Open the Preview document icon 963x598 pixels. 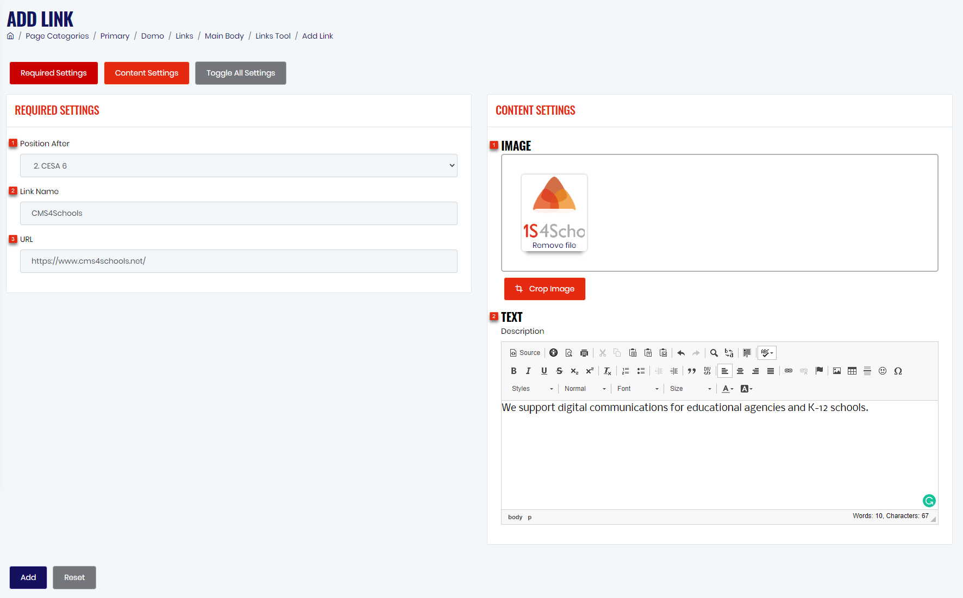tap(568, 353)
